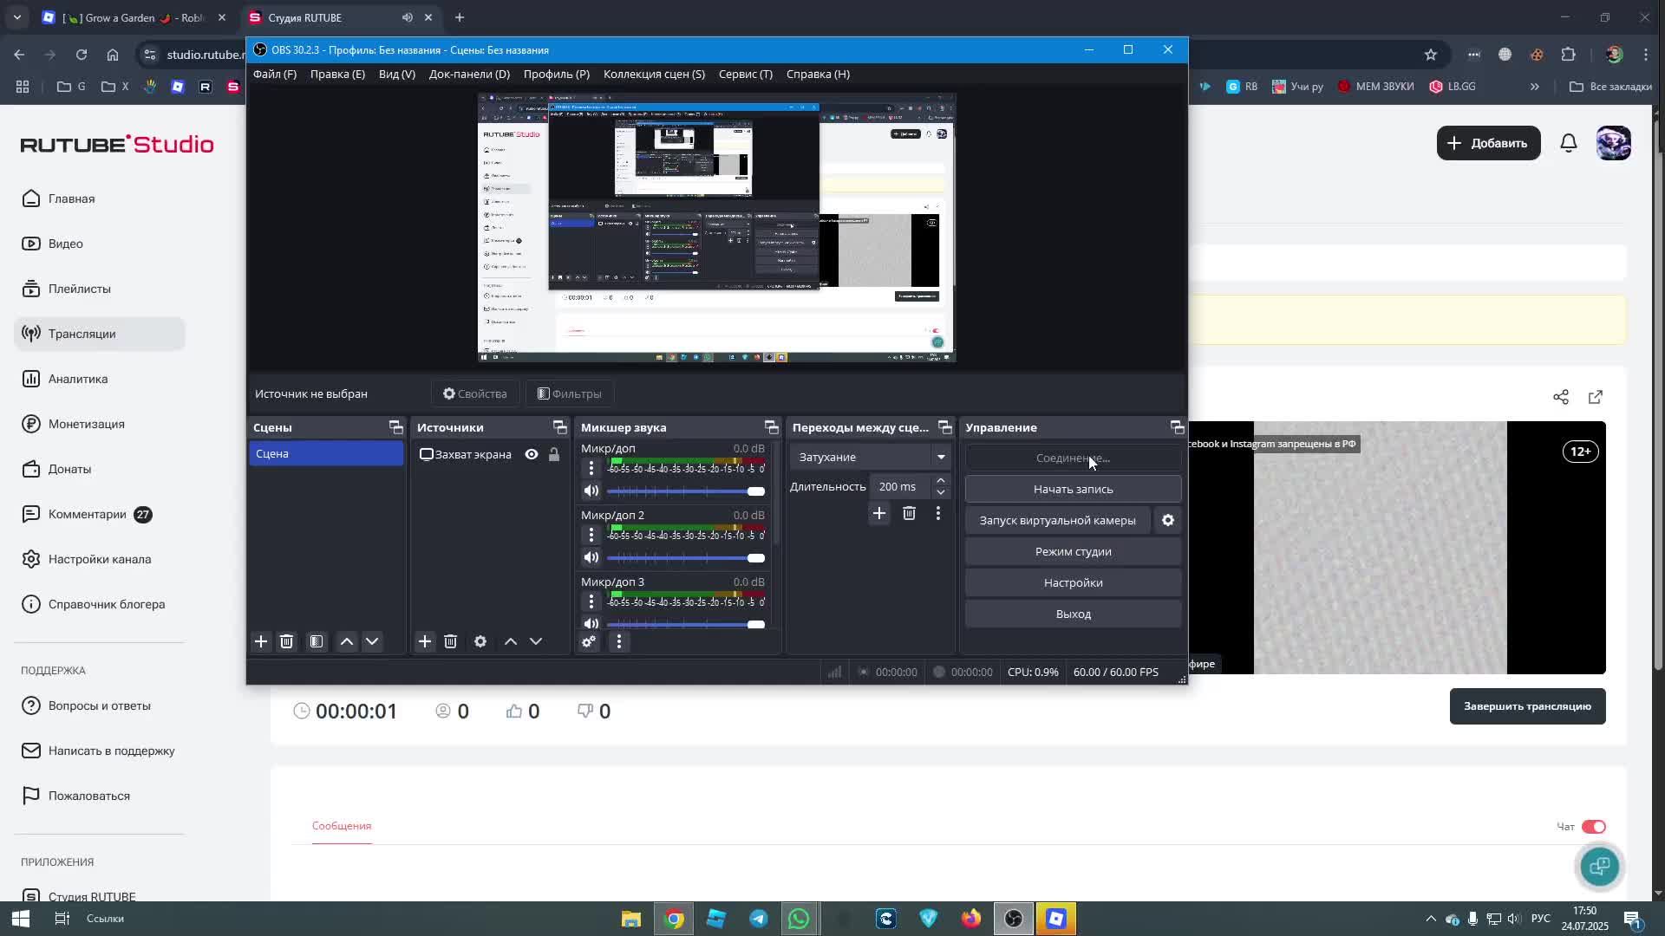Open advanced audio properties gears icon

[x=589, y=641]
